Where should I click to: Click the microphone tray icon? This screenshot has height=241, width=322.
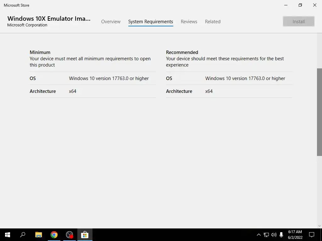pyautogui.click(x=281, y=235)
